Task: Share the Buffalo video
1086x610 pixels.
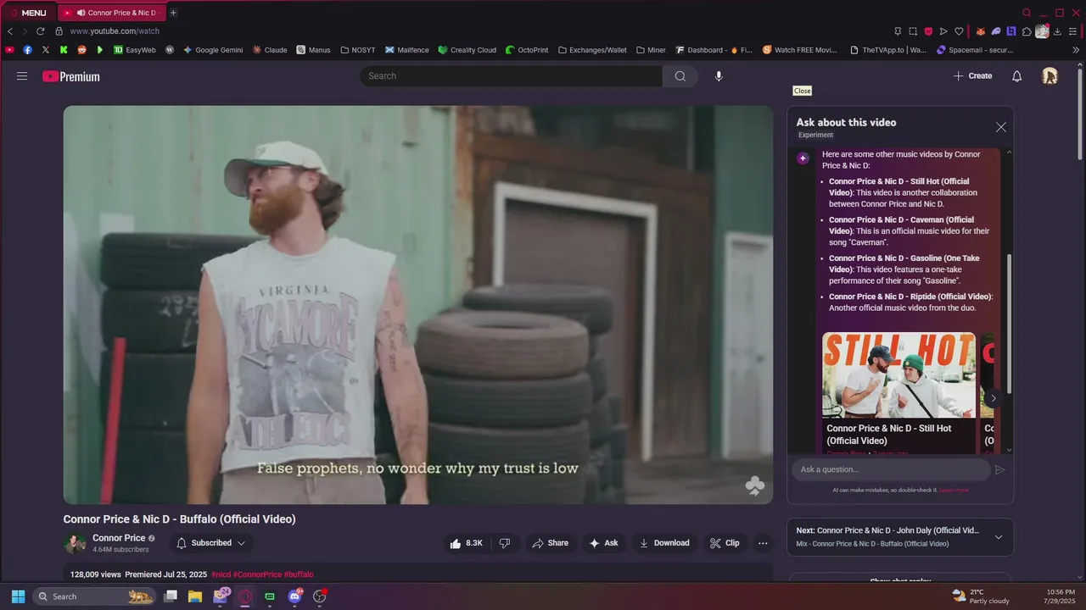Action: [550, 543]
